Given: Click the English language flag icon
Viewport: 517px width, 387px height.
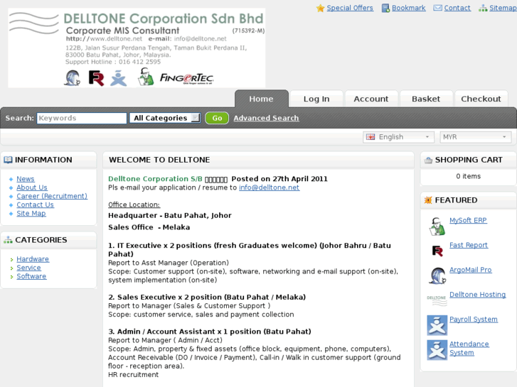Looking at the screenshot, I should click(x=371, y=137).
